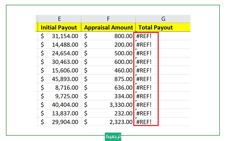This screenshot has height=141, width=226.
Task: Select the 460.00 appraisal amount cell
Action: tap(108, 70)
